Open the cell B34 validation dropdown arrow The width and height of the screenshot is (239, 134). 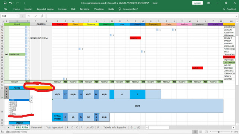(x=31, y=97)
